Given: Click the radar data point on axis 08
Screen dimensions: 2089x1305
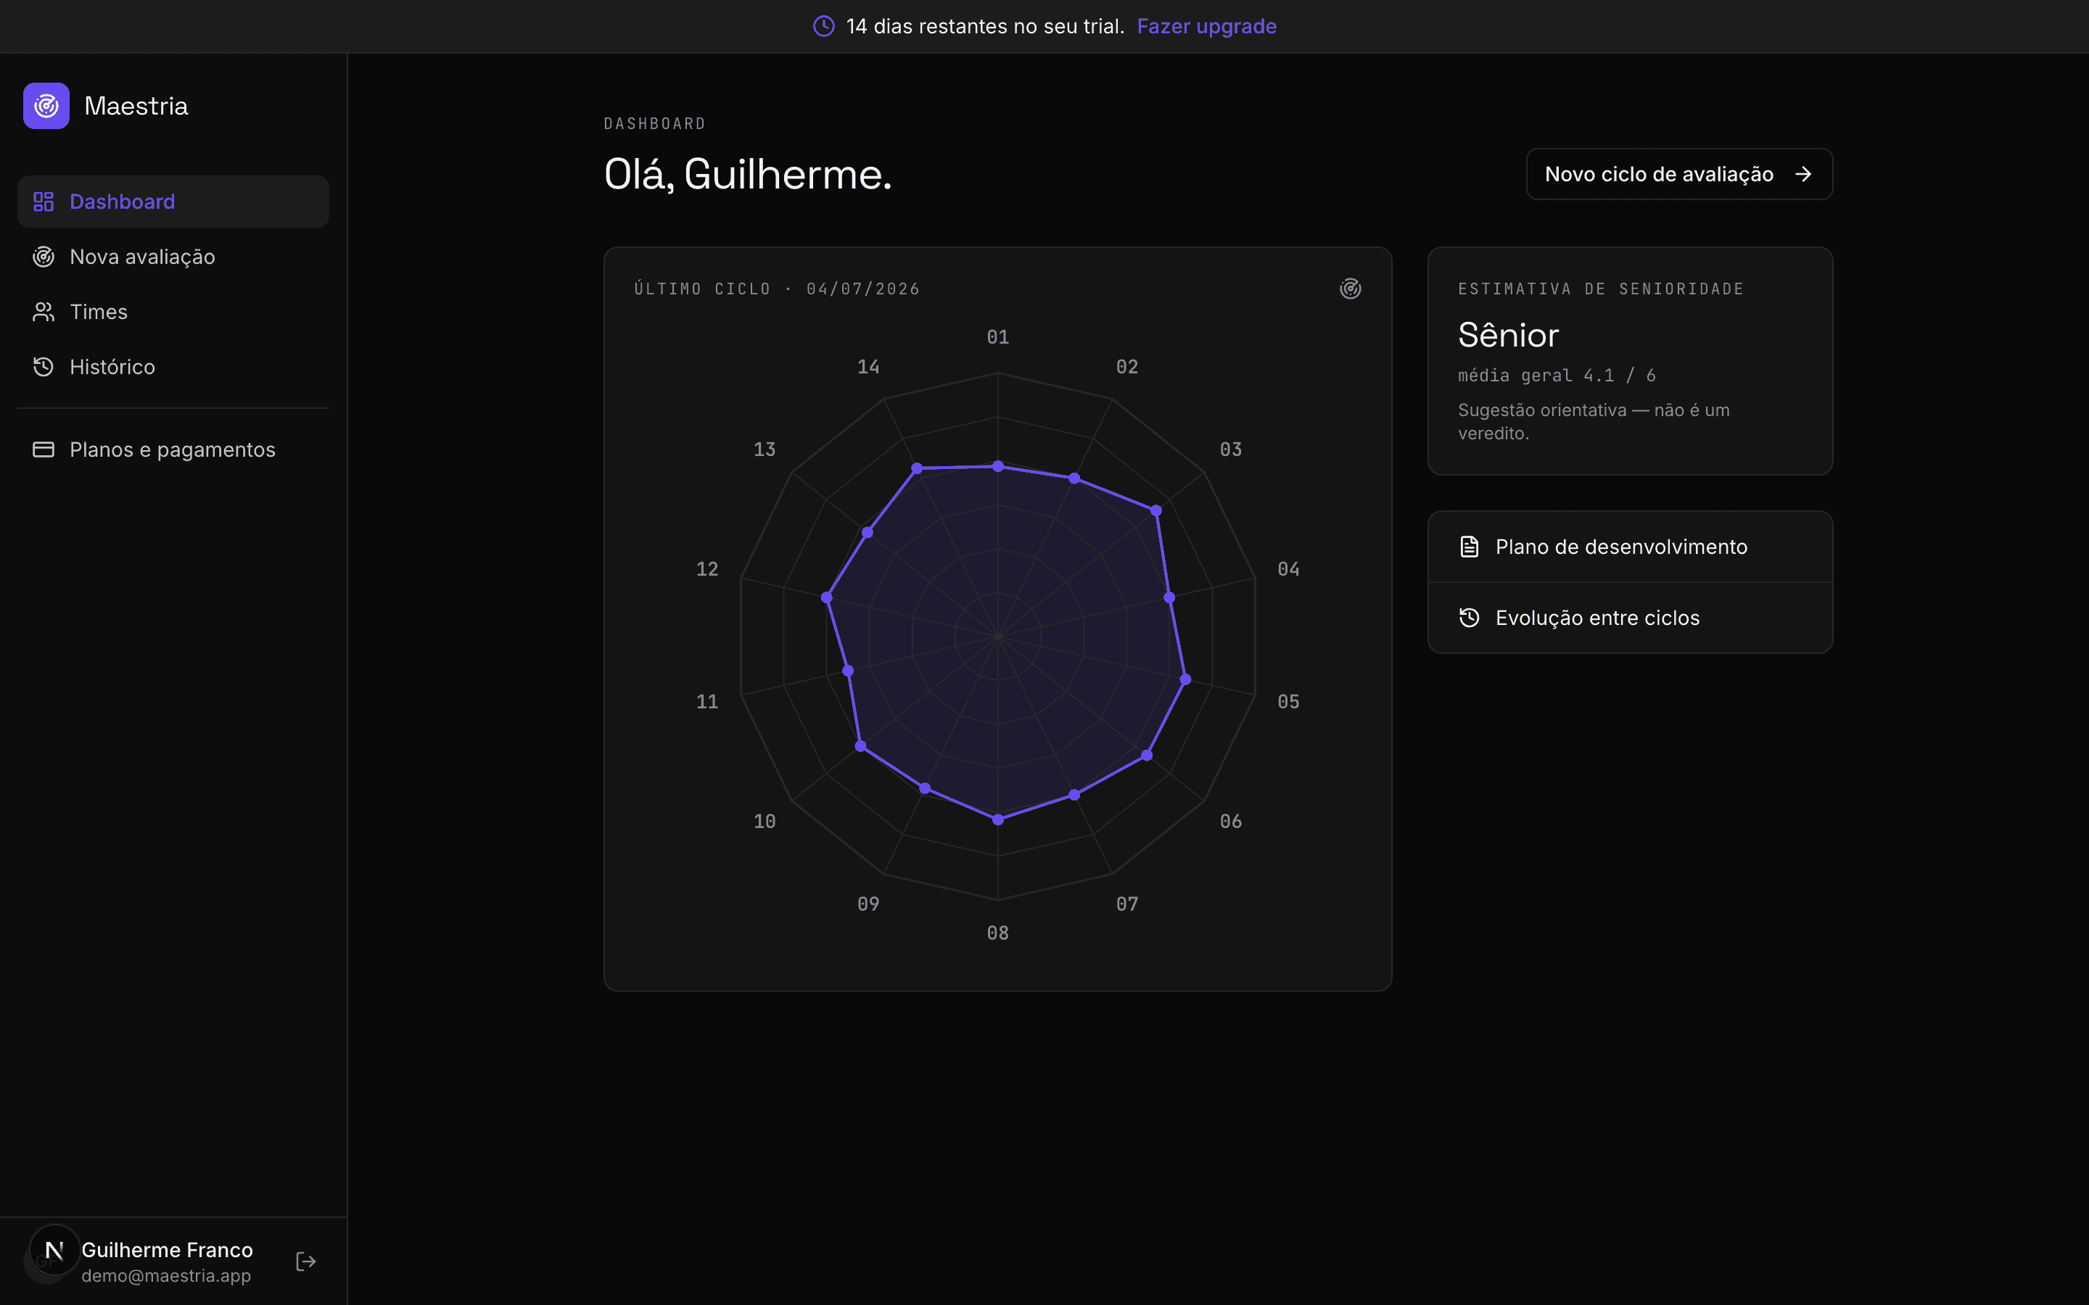Looking at the screenshot, I should [x=998, y=819].
